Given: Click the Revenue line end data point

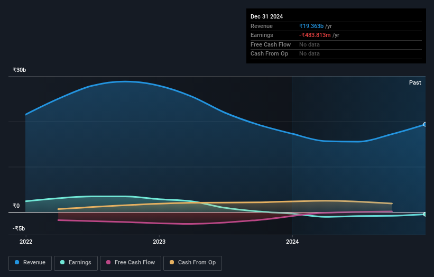Looking at the screenshot, I should (x=425, y=125).
